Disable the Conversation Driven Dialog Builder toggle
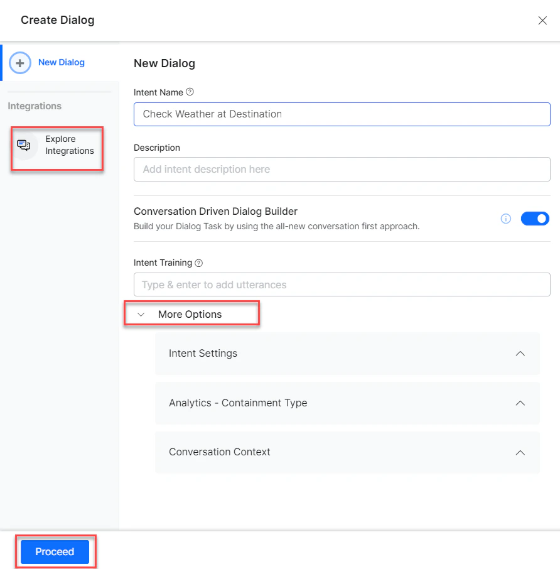560x569 pixels. point(535,218)
